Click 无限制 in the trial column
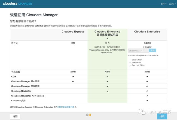Image resolution: width=177 pixels, height=120 pixels. click(107, 72)
